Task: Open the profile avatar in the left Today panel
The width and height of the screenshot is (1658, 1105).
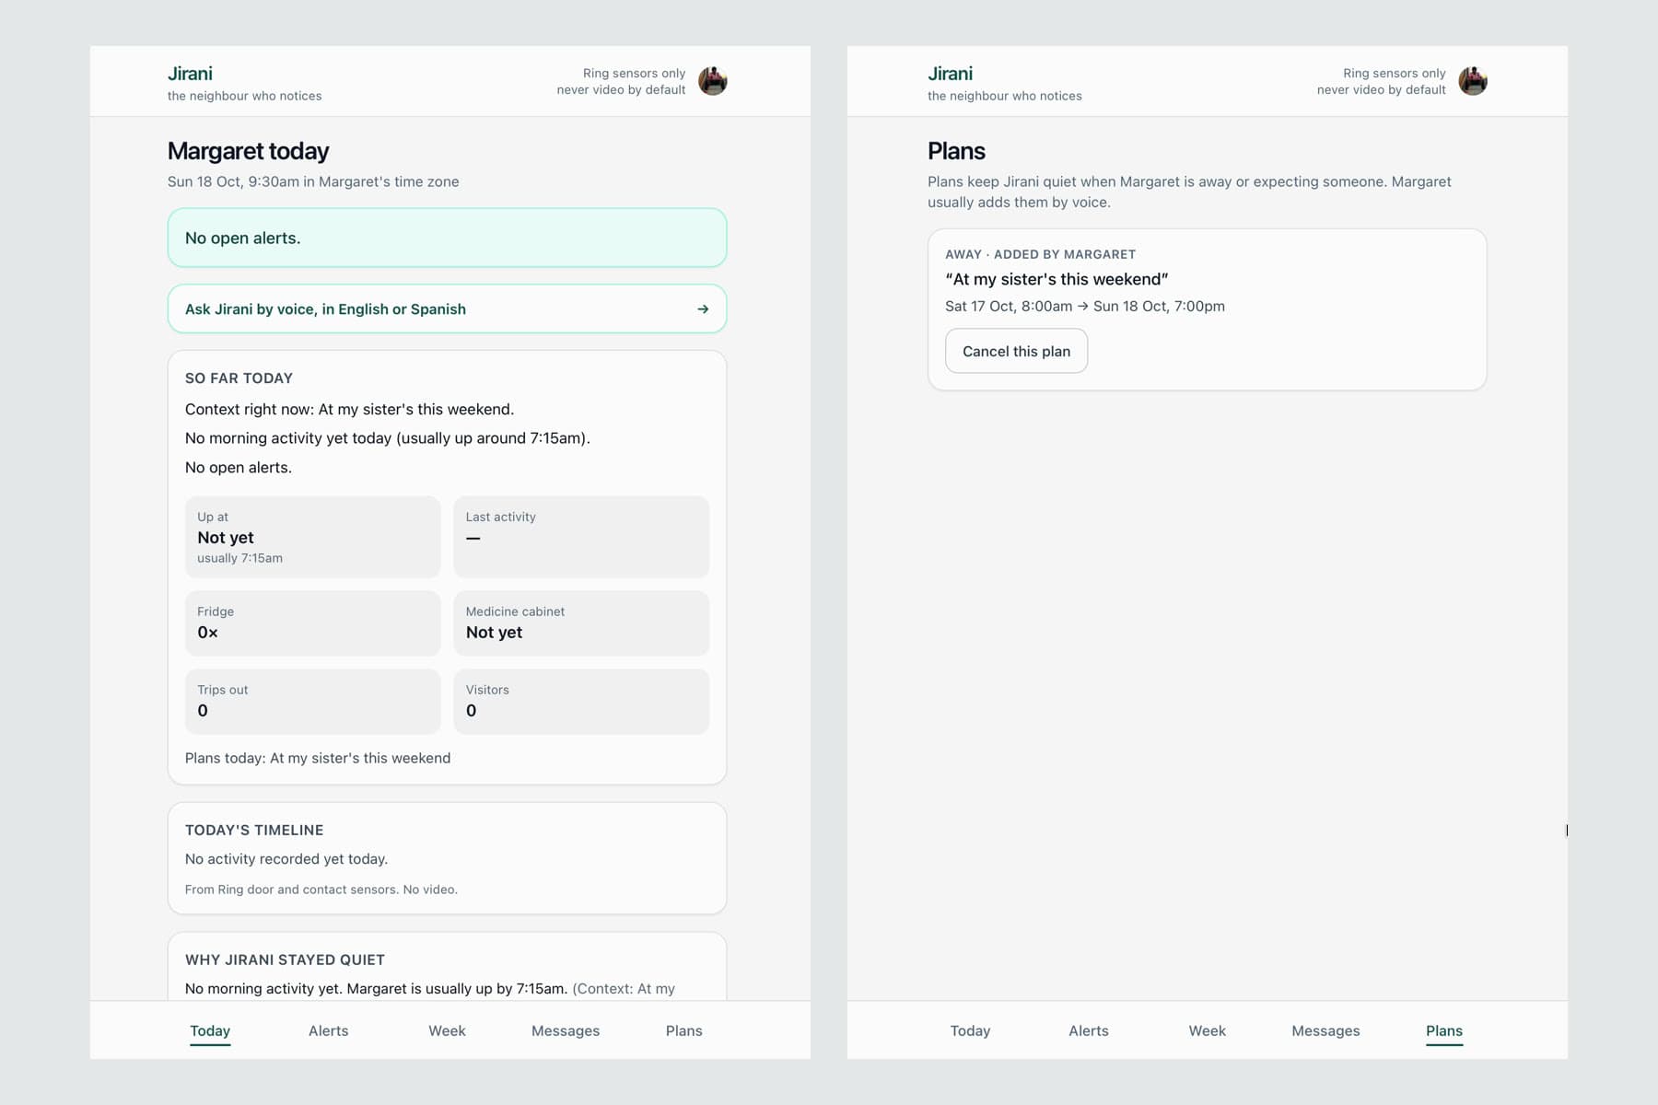Action: point(713,81)
